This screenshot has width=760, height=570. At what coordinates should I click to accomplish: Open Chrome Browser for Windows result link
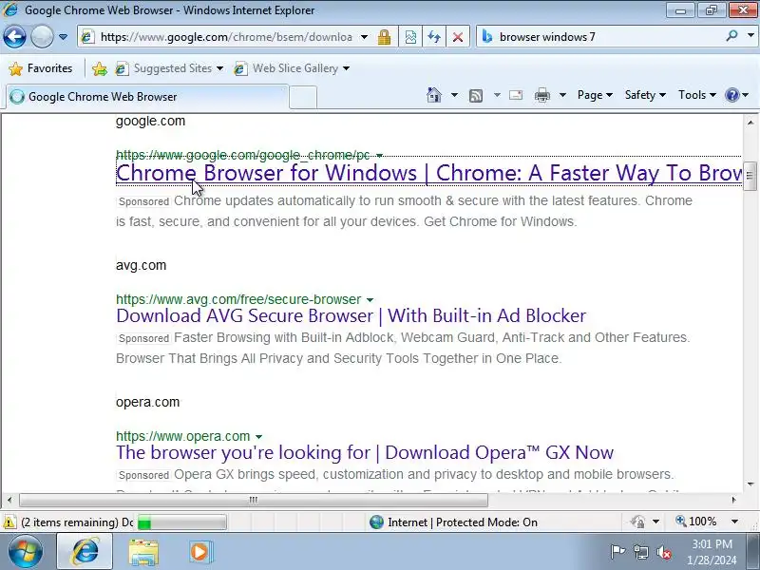(x=428, y=173)
